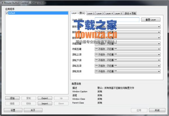Click the Down button
This screenshot has height=116, width=169.
coord(61,104)
